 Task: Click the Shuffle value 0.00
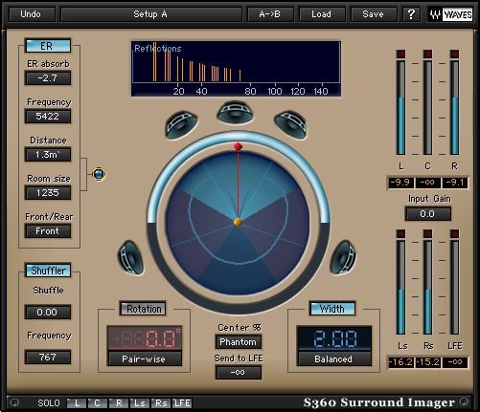[48, 313]
